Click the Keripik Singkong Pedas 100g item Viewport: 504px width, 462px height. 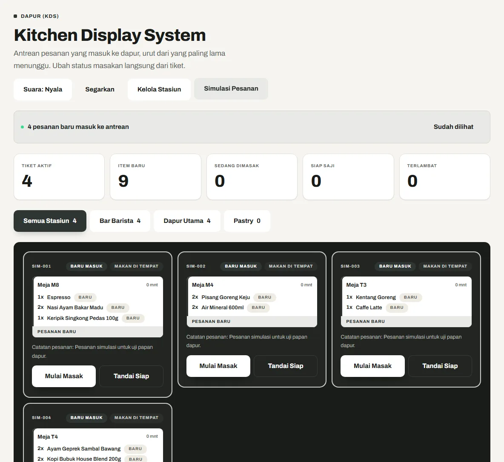pos(83,318)
